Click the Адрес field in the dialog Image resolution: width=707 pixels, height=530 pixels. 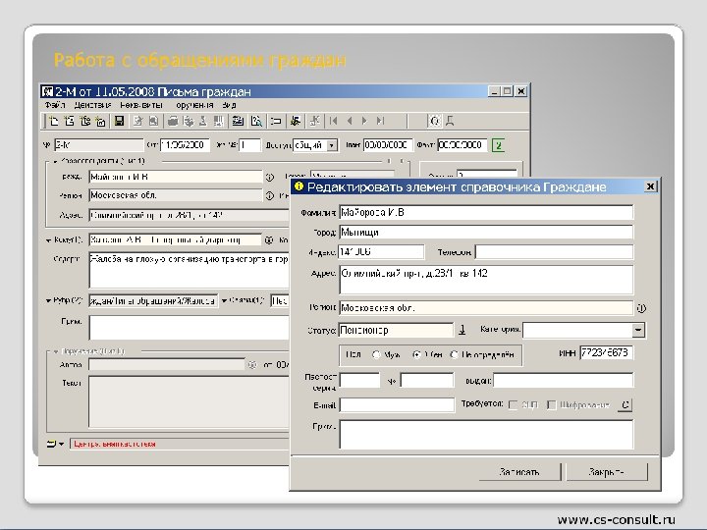point(486,280)
